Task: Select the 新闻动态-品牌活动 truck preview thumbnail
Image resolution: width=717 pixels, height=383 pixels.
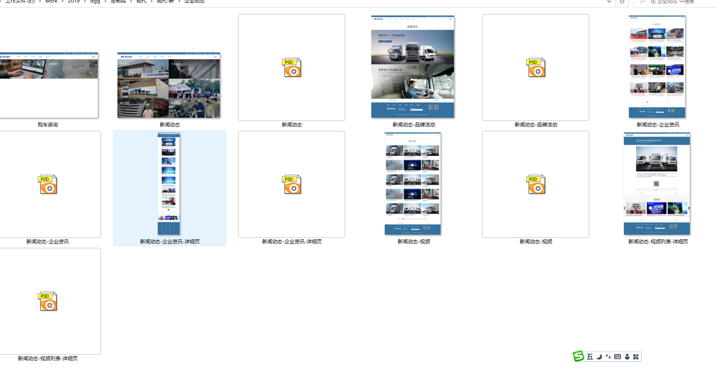Action: point(412,67)
